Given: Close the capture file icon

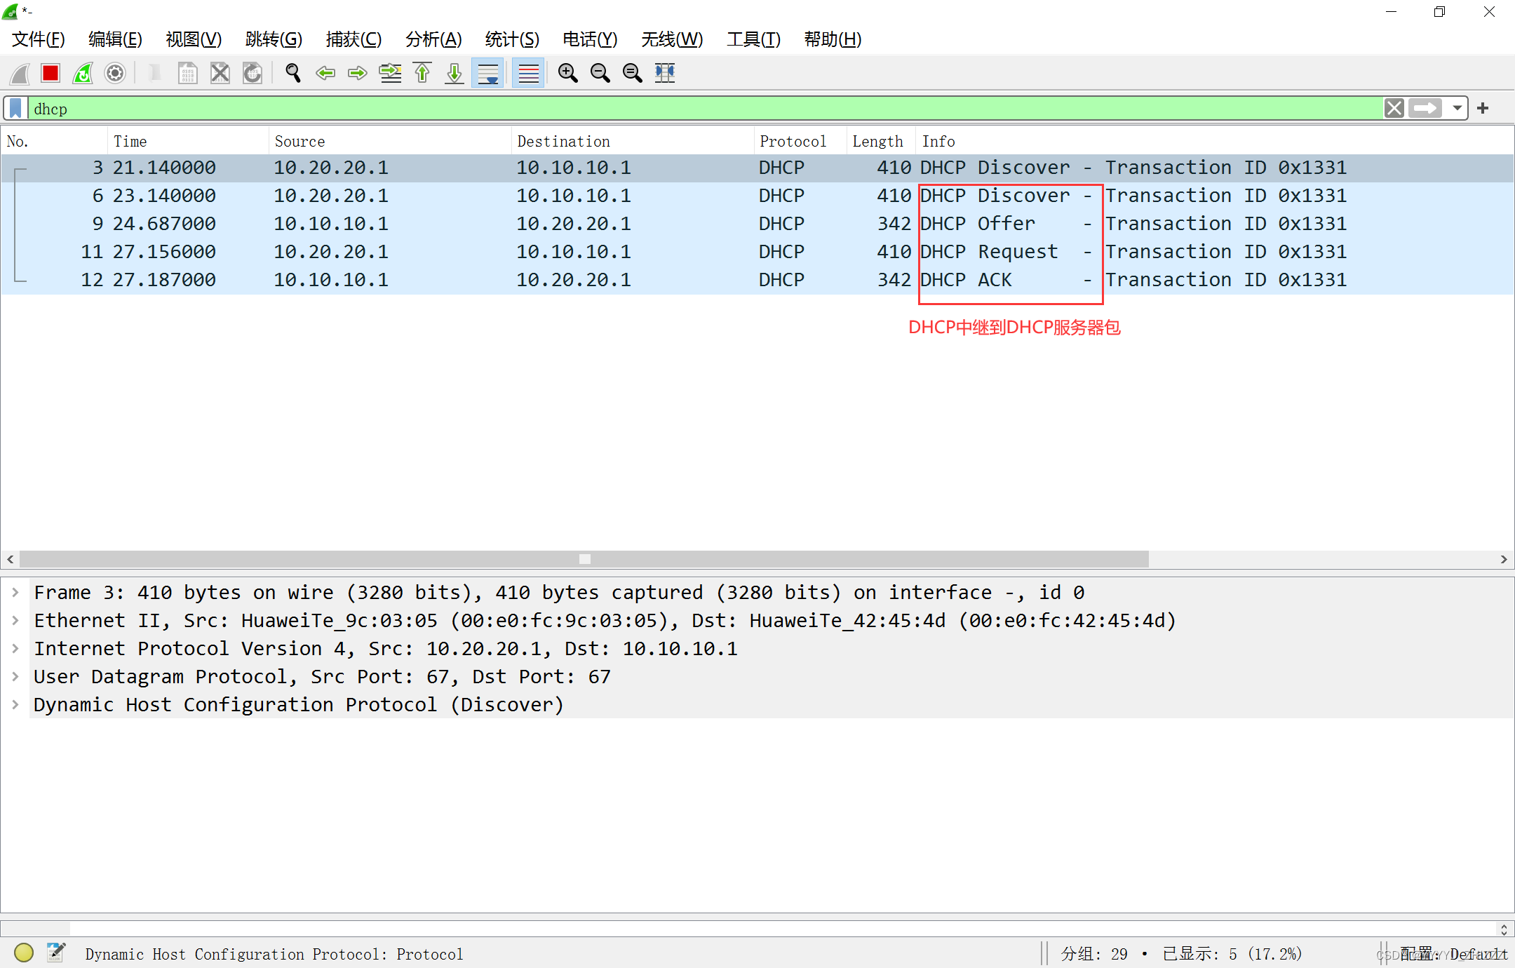Looking at the screenshot, I should 220,73.
